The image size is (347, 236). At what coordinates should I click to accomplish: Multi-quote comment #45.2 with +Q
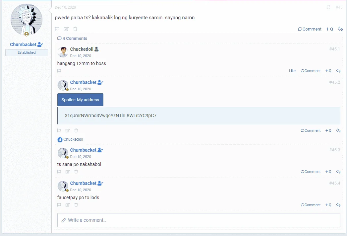tap(328, 130)
